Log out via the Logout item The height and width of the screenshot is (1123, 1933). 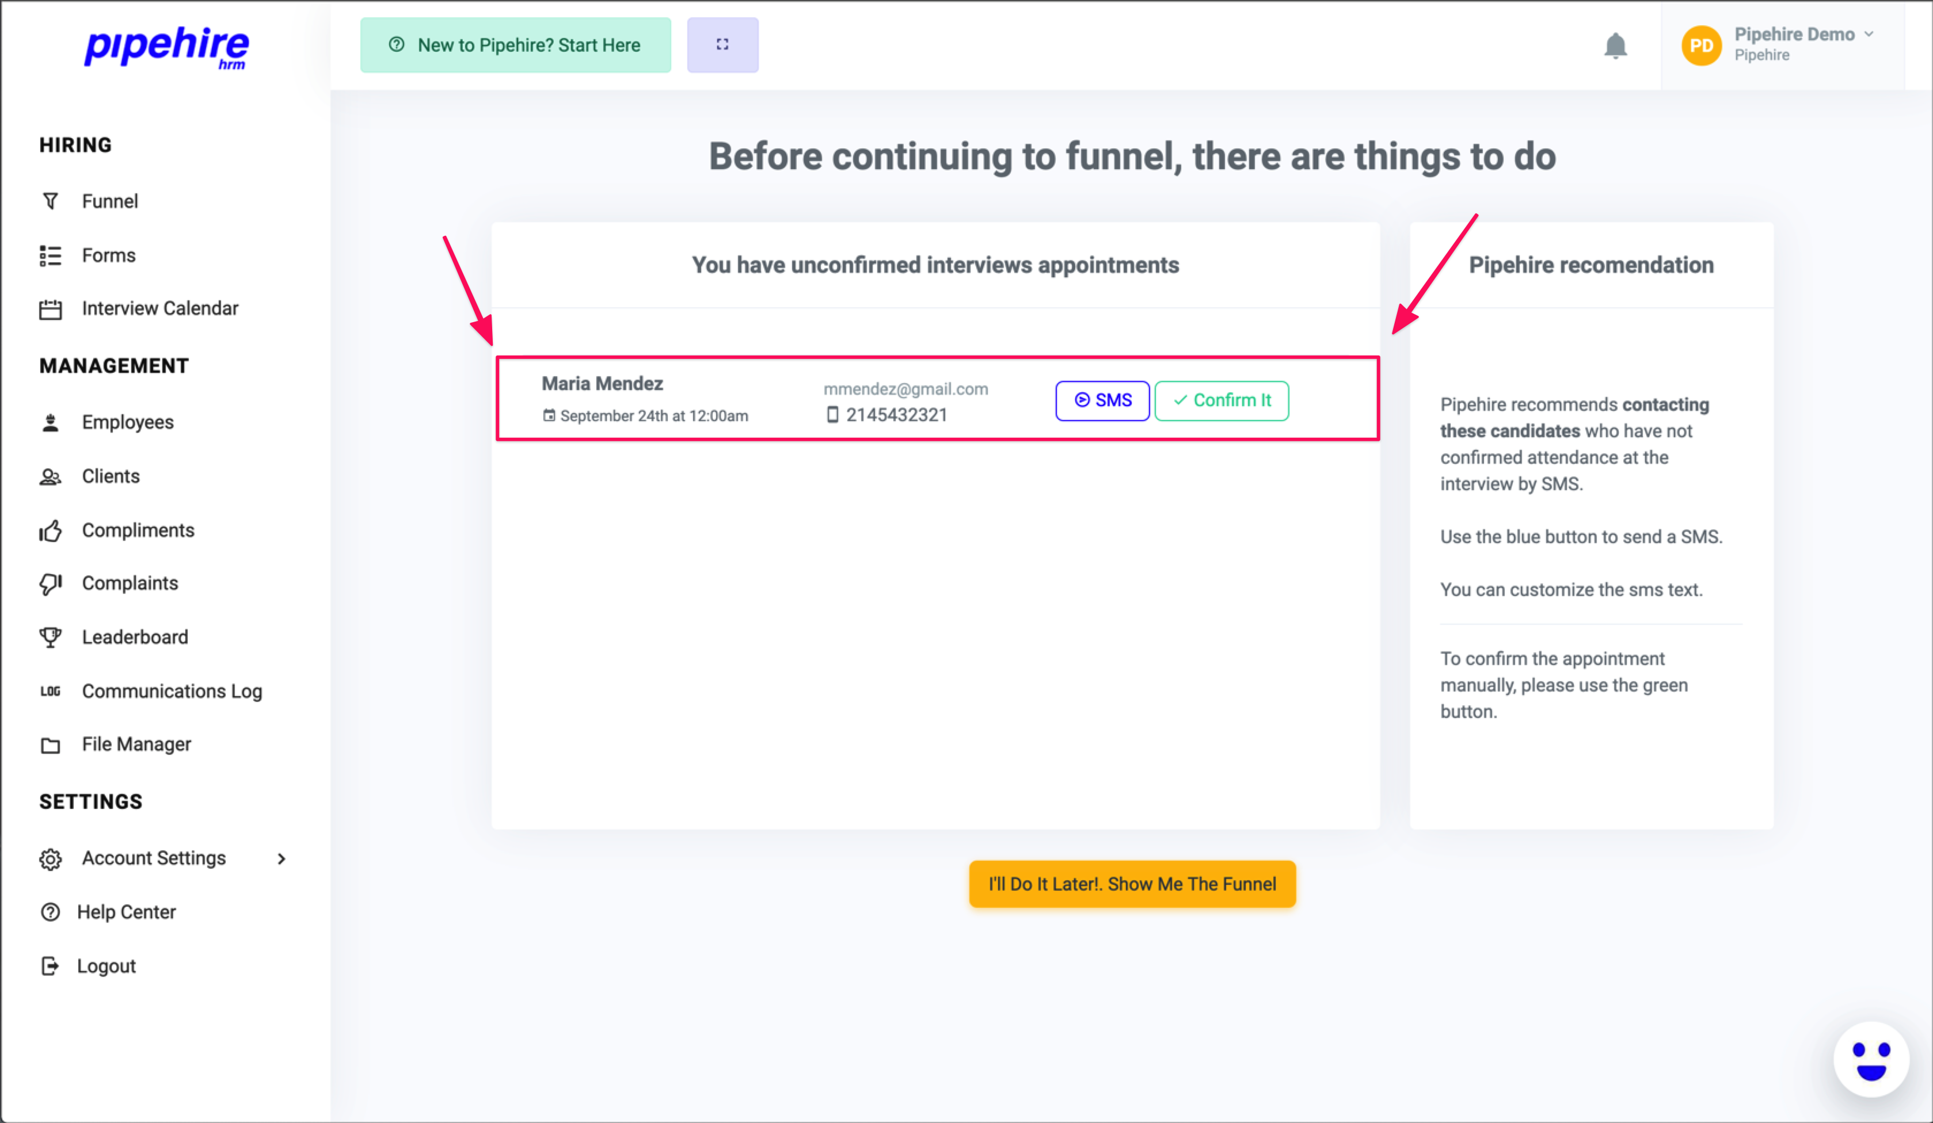click(x=106, y=966)
